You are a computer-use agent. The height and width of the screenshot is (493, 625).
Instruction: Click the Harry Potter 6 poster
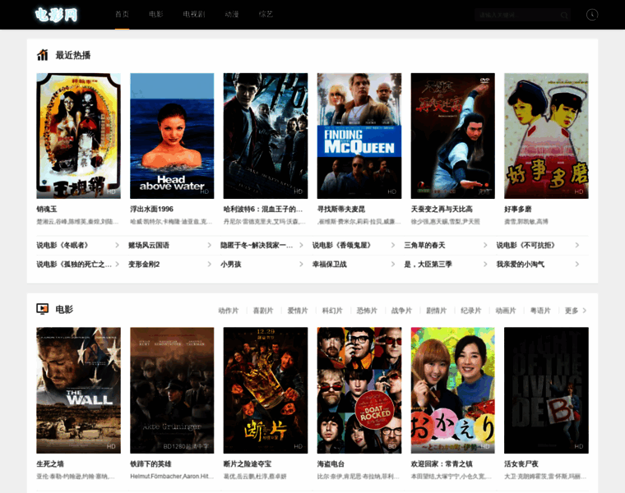click(x=266, y=136)
